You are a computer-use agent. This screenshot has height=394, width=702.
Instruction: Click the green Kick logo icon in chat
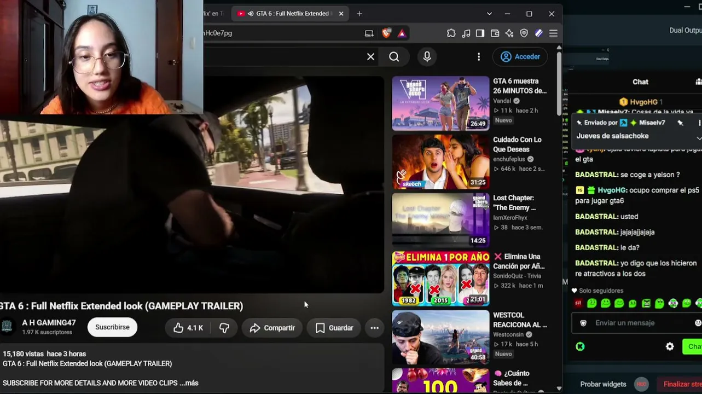click(x=580, y=346)
